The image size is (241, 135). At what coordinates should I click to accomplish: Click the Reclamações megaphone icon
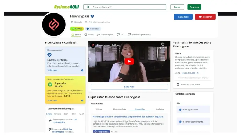click(x=98, y=35)
